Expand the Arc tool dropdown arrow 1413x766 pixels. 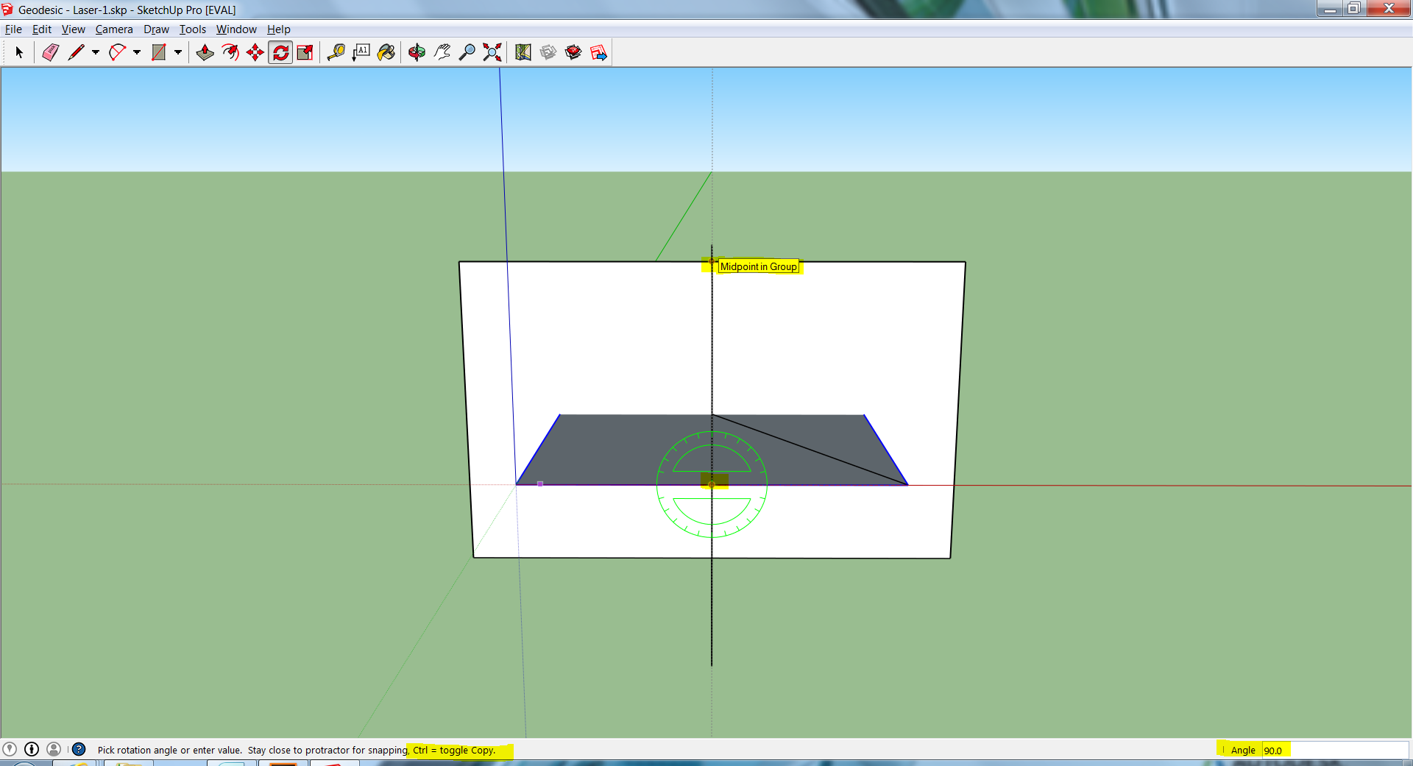137,52
